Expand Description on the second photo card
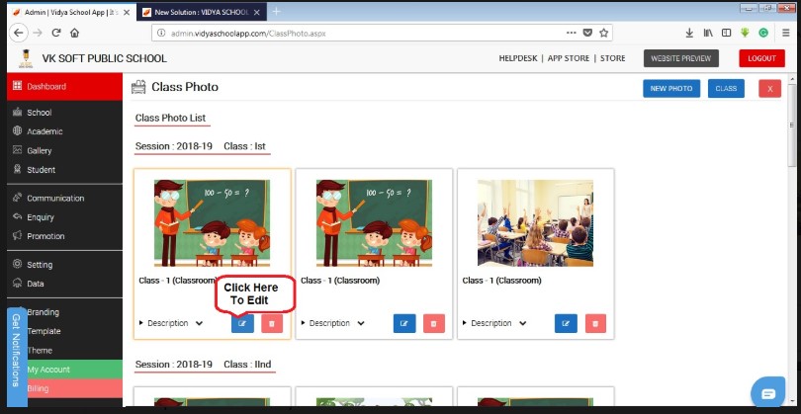The image size is (801, 414). click(x=333, y=323)
